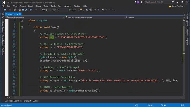190x107 pixels.
Task: Click the highlighted key variable on line 12
Action: coord(51,37)
